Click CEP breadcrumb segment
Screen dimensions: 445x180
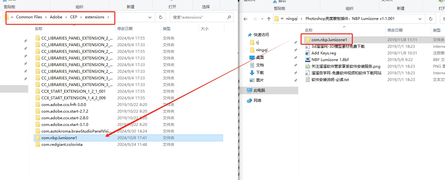pos(74,17)
